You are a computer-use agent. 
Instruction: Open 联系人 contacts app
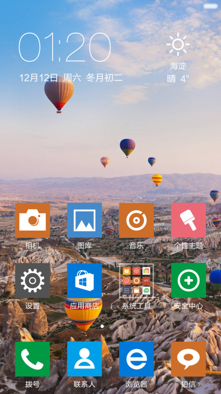pyautogui.click(x=84, y=359)
